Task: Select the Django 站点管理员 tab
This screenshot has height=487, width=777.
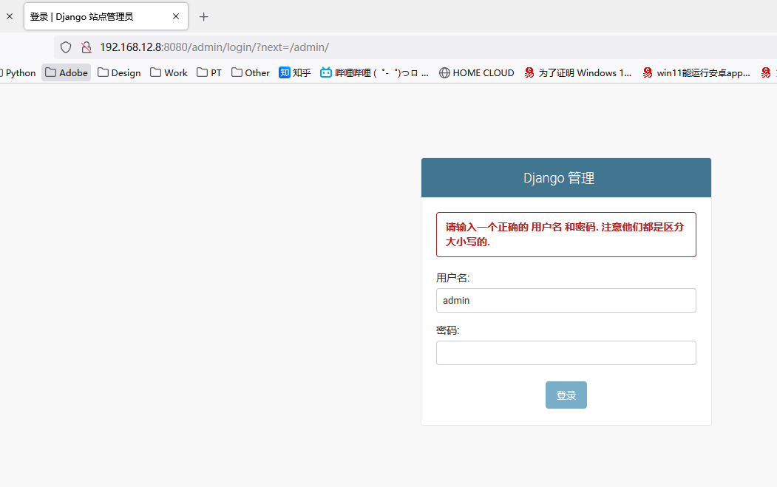Action: point(106,16)
